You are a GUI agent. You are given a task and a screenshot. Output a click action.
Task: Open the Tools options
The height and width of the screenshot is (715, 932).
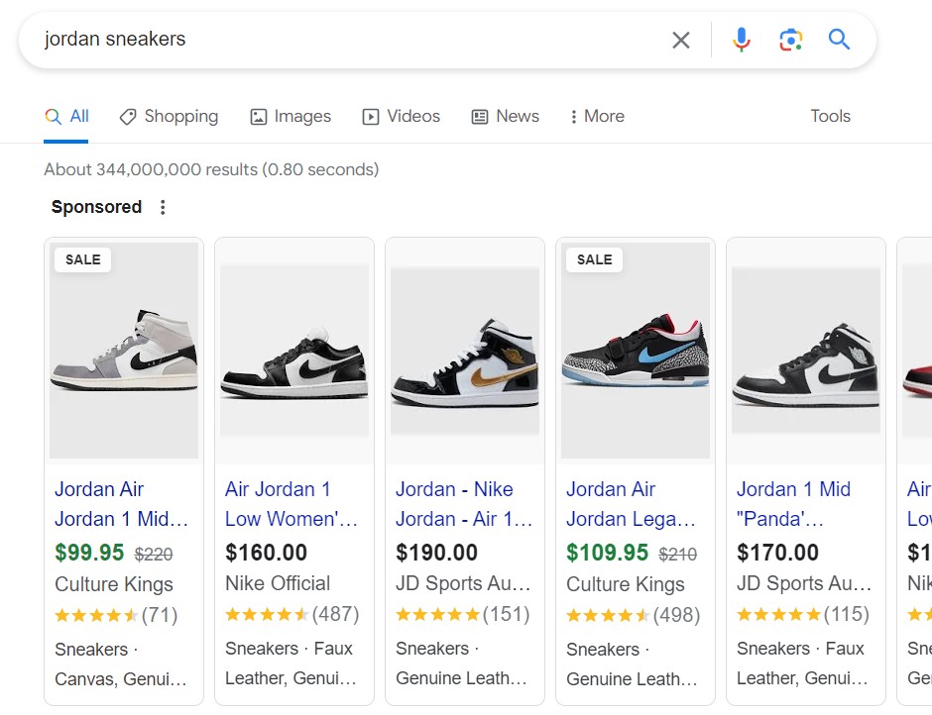(x=830, y=116)
